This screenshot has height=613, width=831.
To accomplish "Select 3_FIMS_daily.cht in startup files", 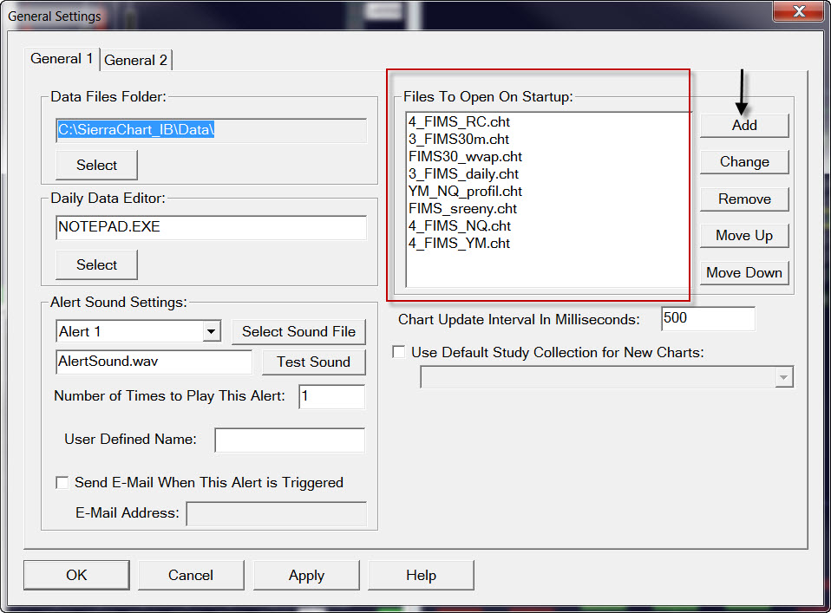I will pyautogui.click(x=463, y=174).
